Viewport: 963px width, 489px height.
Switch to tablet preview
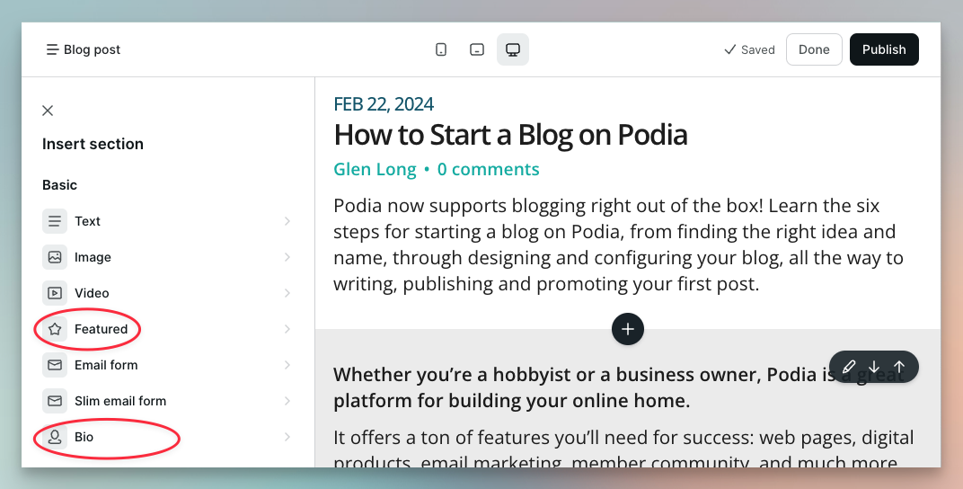(477, 49)
